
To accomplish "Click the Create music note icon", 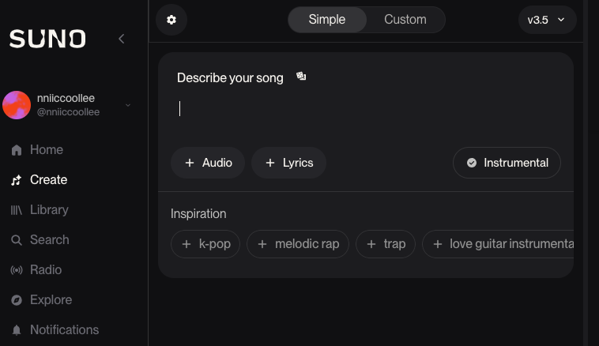I will coord(17,180).
